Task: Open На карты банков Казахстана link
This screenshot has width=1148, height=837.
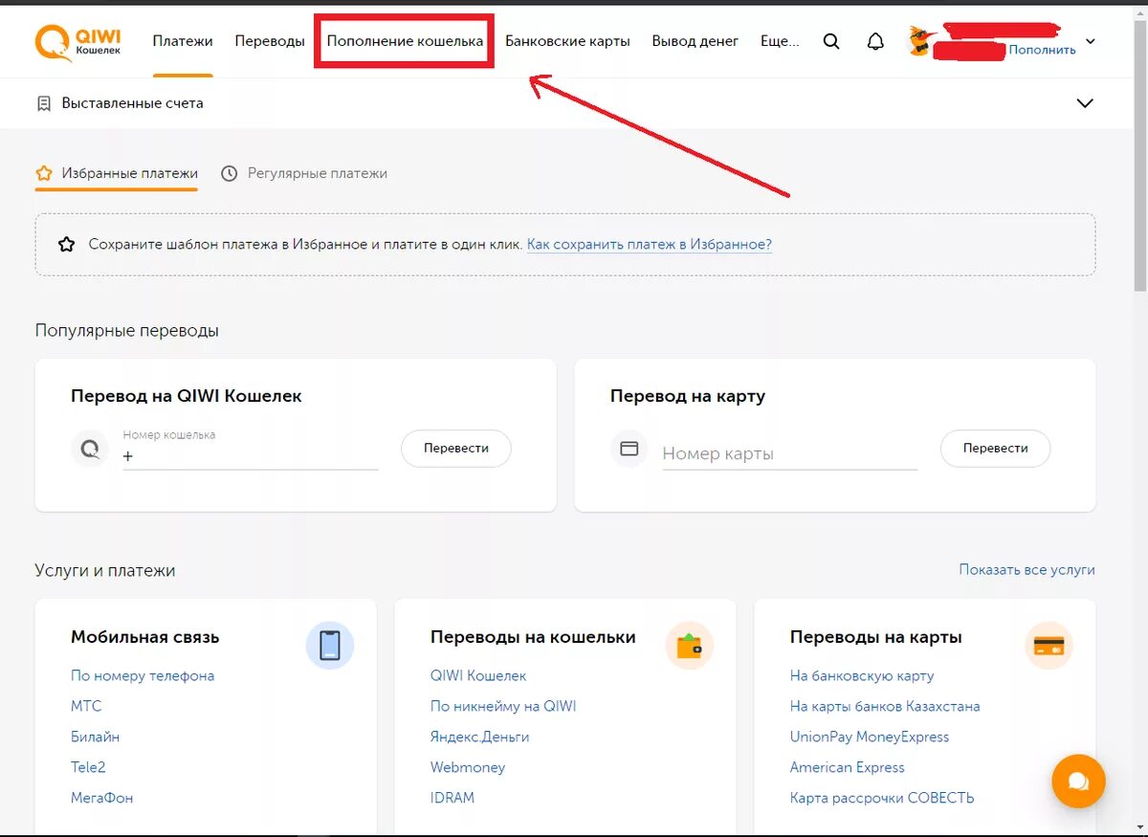Action: [x=885, y=706]
